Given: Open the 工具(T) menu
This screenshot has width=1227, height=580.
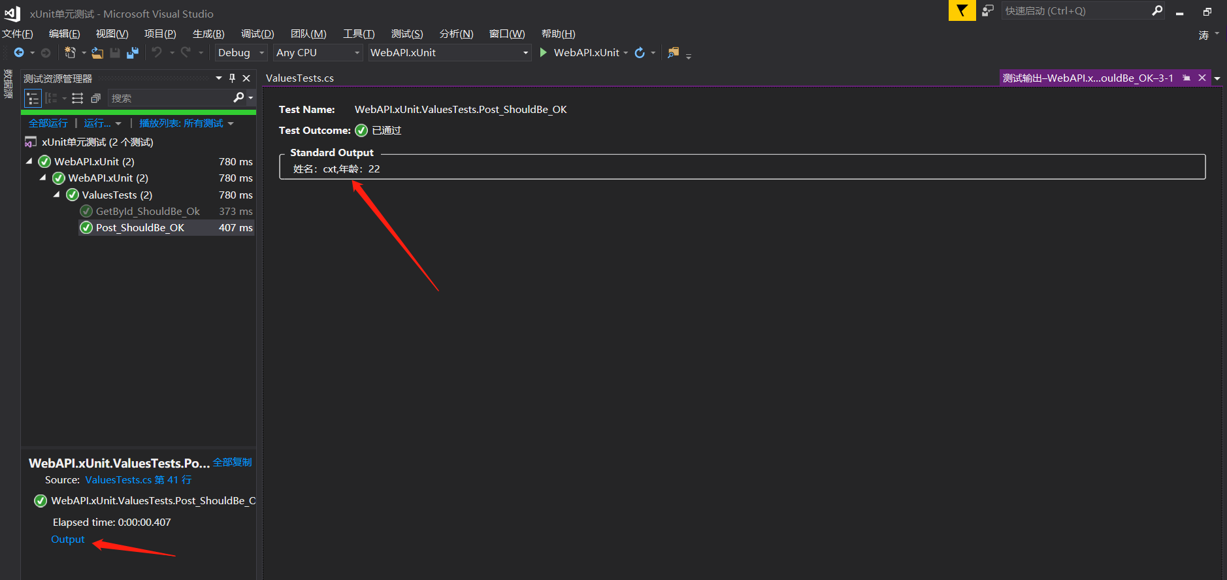Looking at the screenshot, I should point(359,34).
